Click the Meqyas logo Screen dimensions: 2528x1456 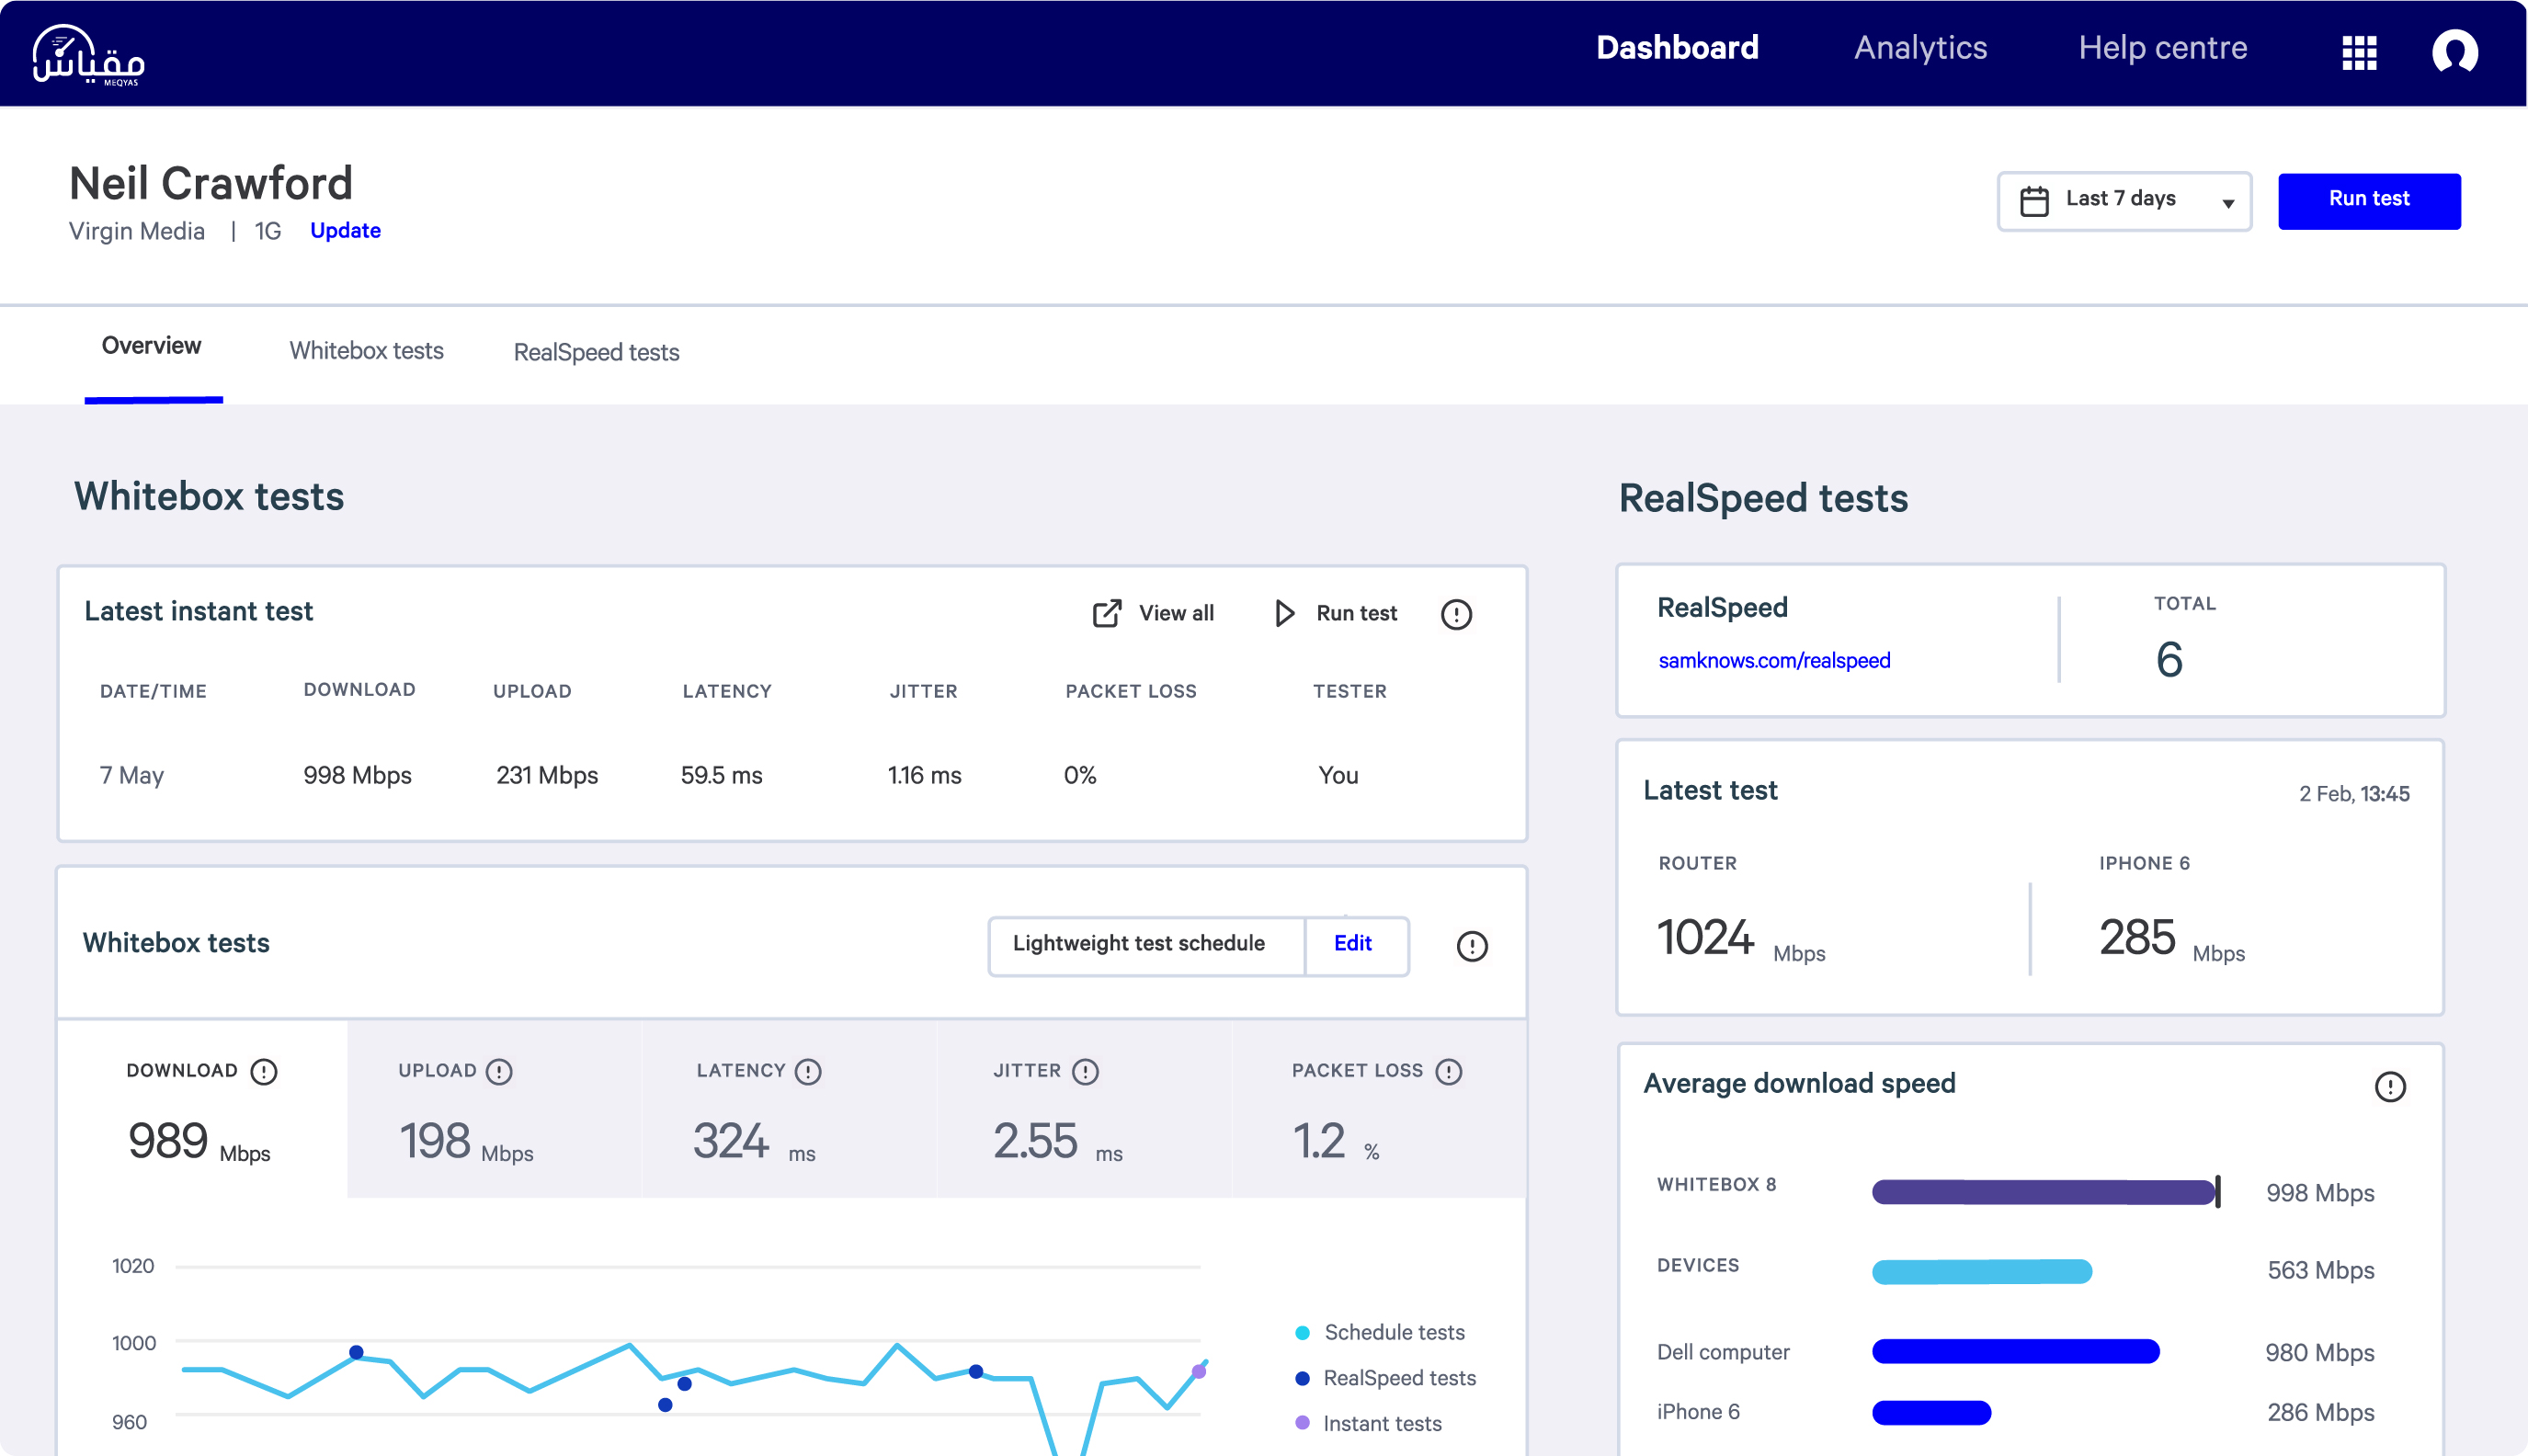click(x=88, y=54)
